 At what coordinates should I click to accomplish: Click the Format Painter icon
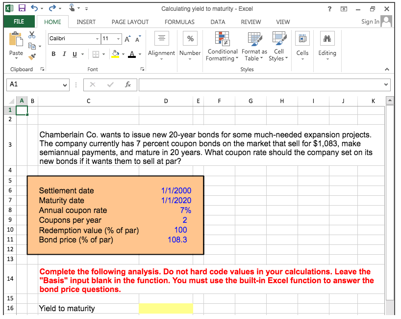point(31,56)
